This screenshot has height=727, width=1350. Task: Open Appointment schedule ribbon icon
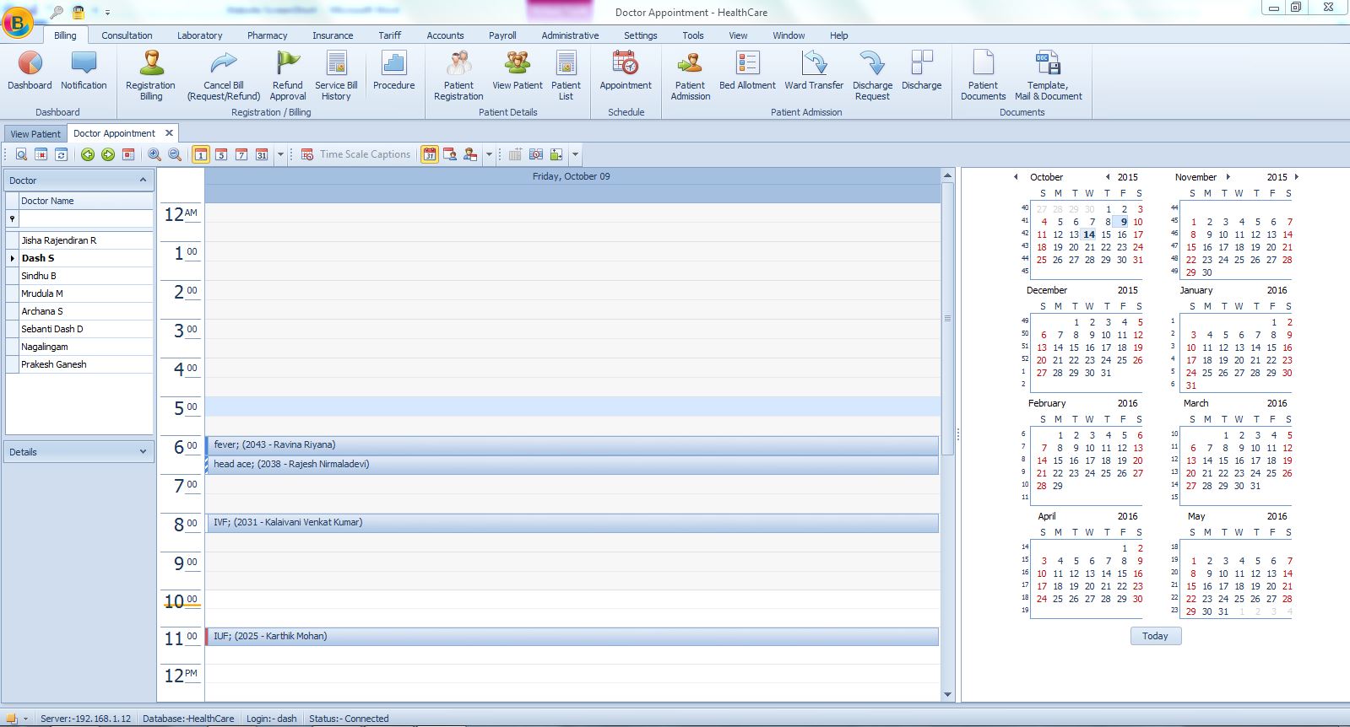click(626, 71)
